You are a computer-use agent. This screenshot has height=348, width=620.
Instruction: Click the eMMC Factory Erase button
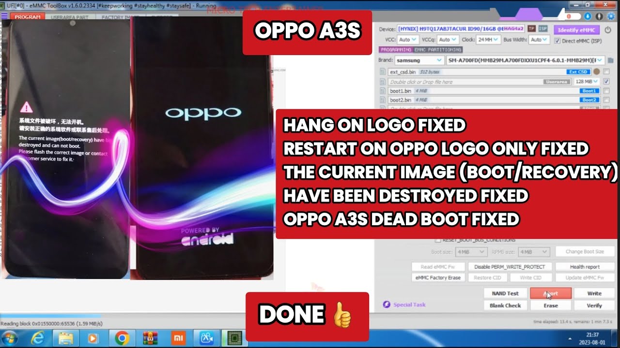coord(438,277)
